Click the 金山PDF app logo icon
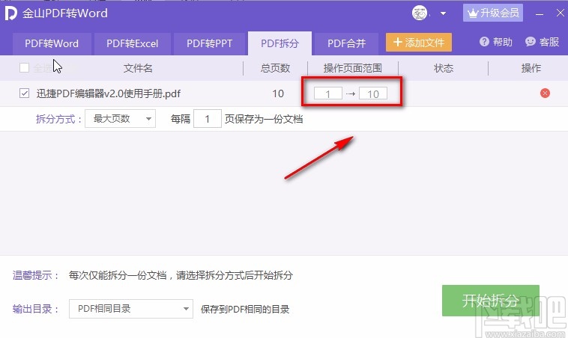Screen dimensions: 568x338 click(11, 13)
